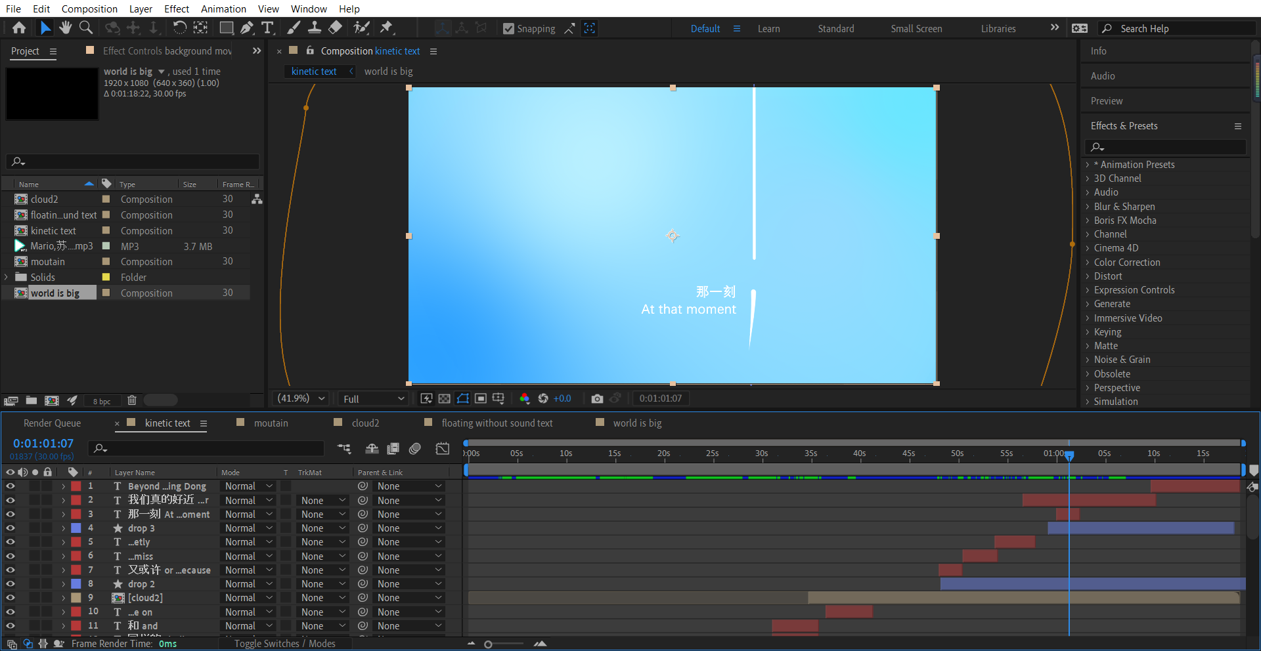The width and height of the screenshot is (1261, 651).
Task: Expand Animation Presets category
Action: point(1088,165)
